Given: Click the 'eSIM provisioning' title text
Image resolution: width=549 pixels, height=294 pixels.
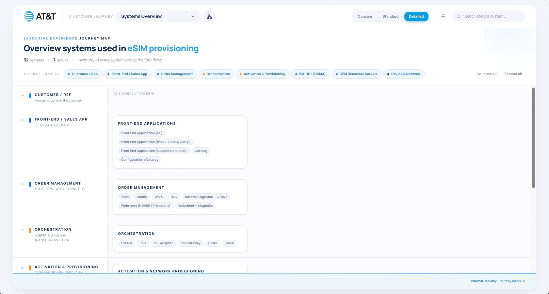Looking at the screenshot, I should tap(163, 48).
